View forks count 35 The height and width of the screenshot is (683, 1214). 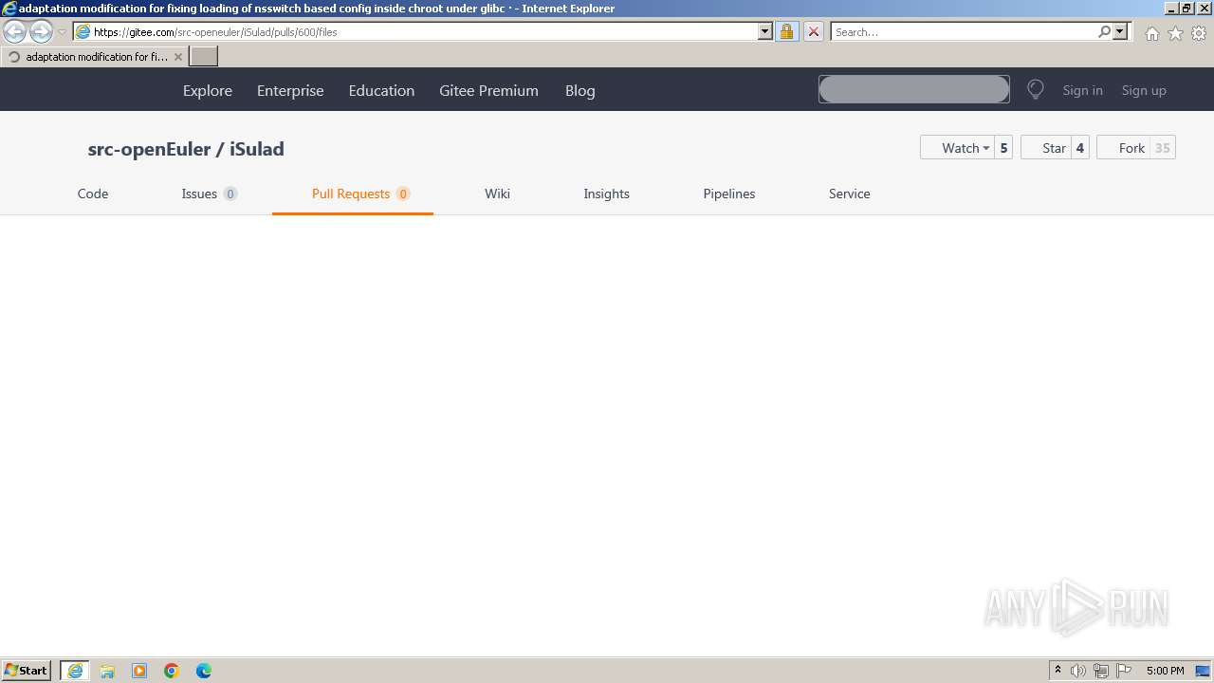point(1162,148)
